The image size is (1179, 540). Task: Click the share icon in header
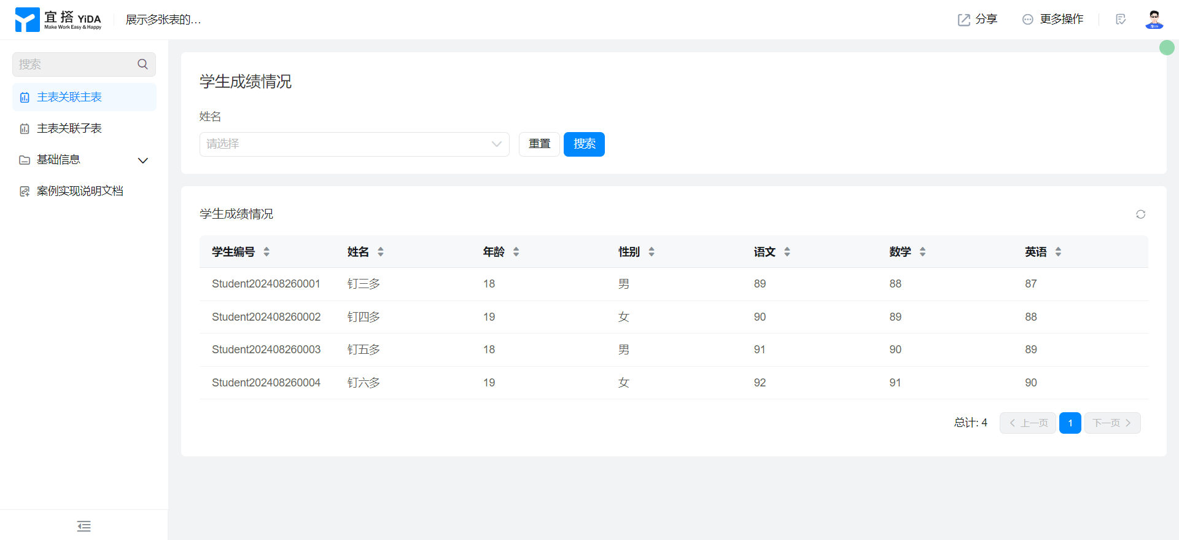coord(964,20)
